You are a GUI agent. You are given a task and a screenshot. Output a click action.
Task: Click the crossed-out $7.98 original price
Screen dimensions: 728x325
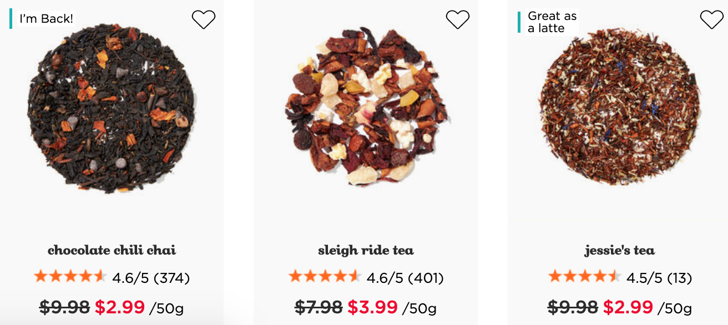point(318,307)
